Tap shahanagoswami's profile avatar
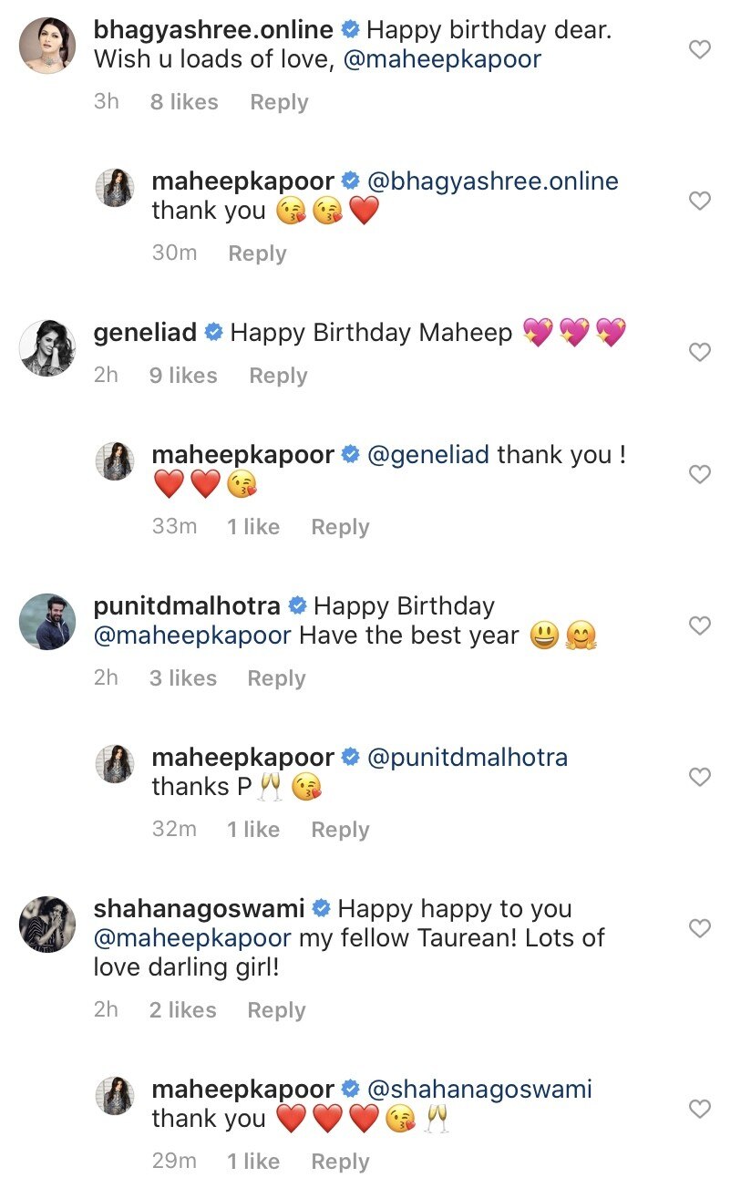The image size is (751, 1178). point(46,925)
